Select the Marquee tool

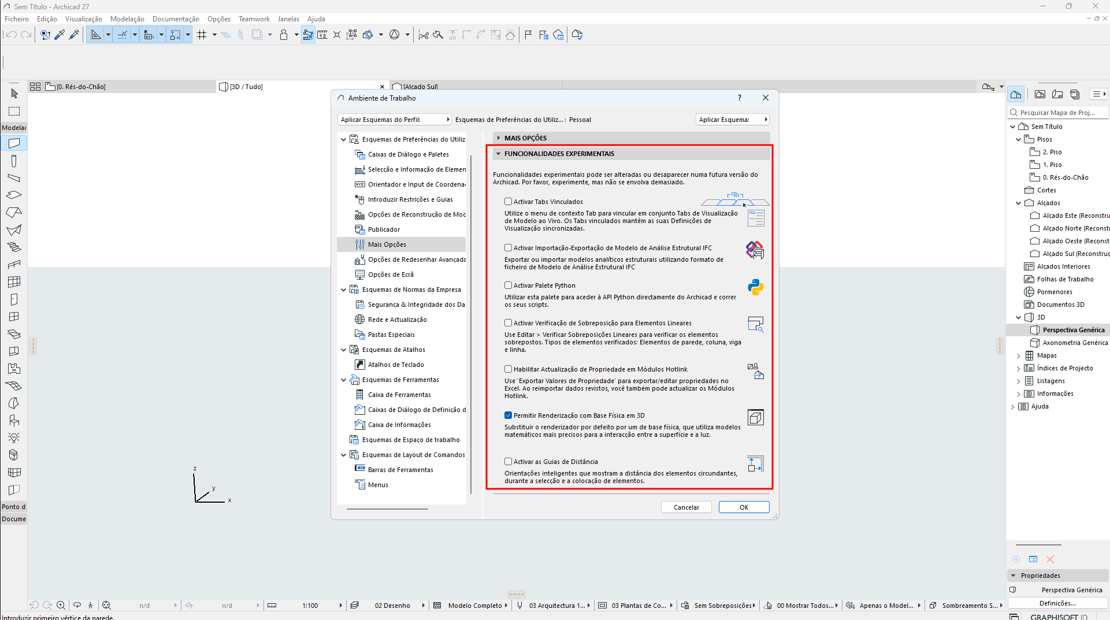14,111
